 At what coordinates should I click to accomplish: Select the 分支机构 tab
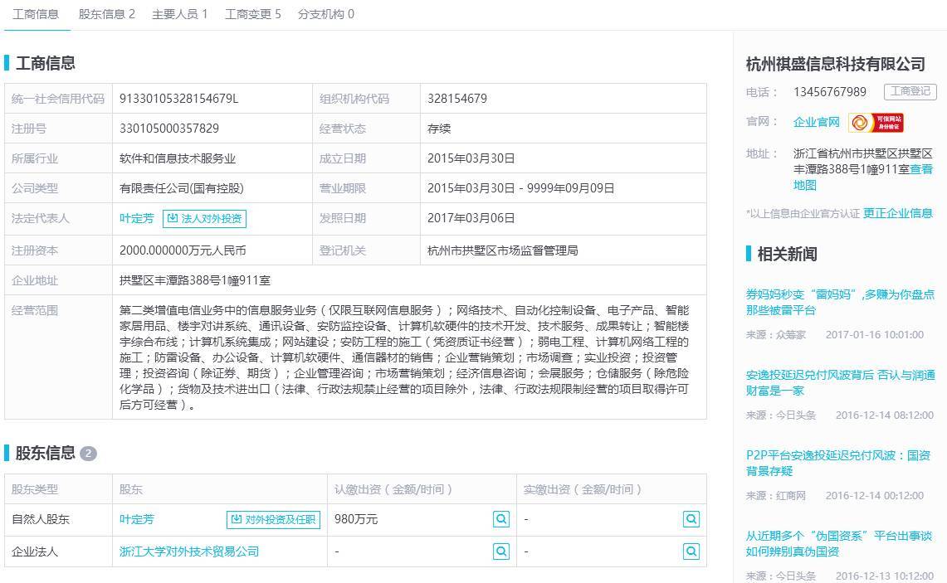[x=325, y=14]
